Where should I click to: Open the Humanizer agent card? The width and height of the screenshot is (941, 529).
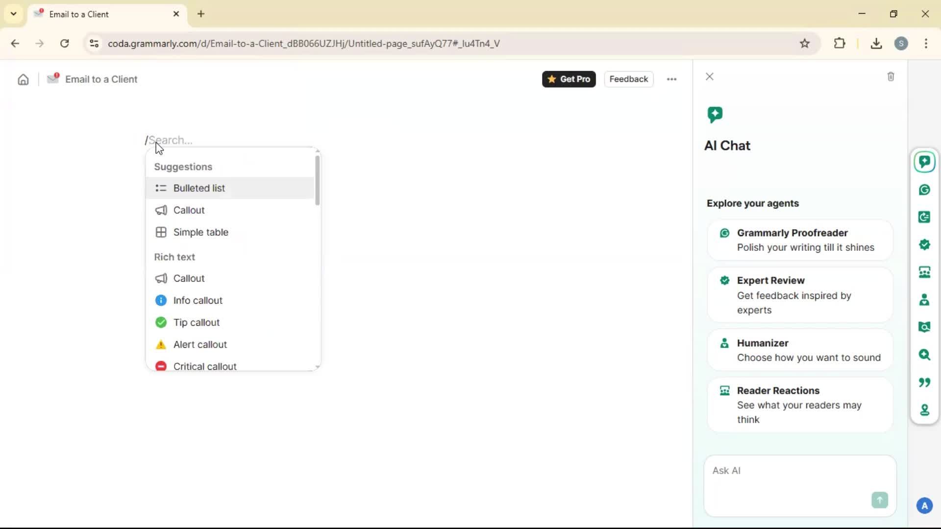click(799, 350)
